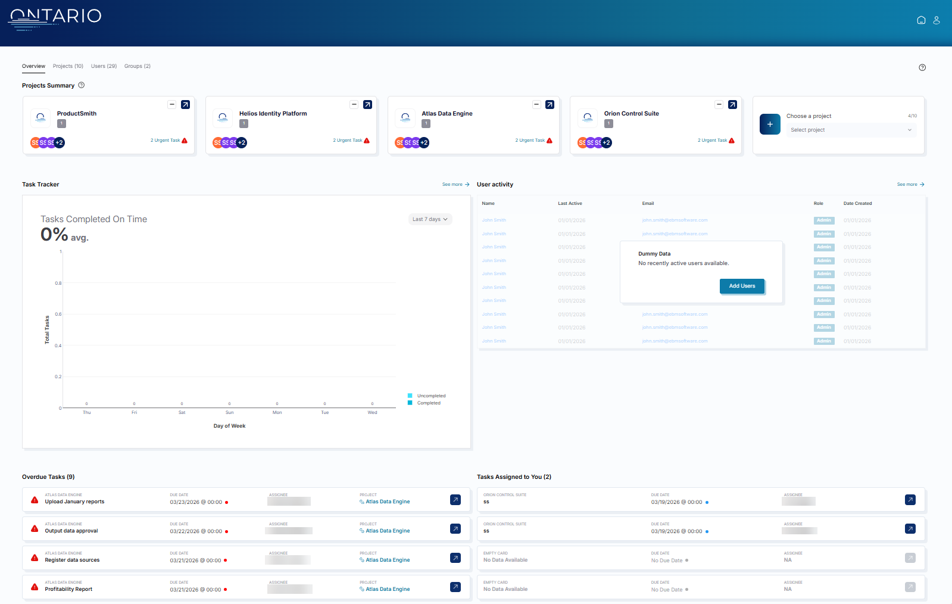Switch to the Projects (10) tab
Image resolution: width=952 pixels, height=604 pixels.
(x=68, y=66)
